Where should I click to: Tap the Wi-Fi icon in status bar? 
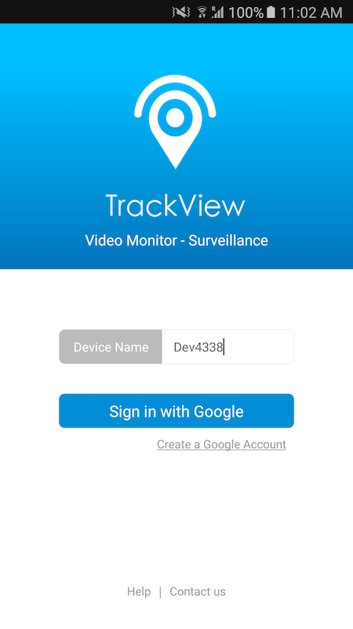point(202,13)
